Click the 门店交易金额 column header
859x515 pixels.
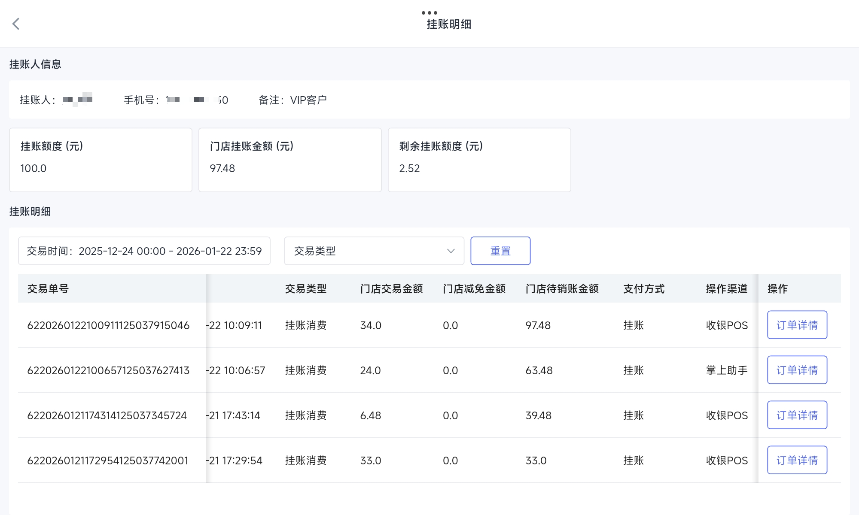point(391,289)
